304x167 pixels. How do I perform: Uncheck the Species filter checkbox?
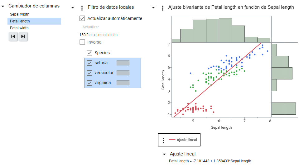pos(89,53)
